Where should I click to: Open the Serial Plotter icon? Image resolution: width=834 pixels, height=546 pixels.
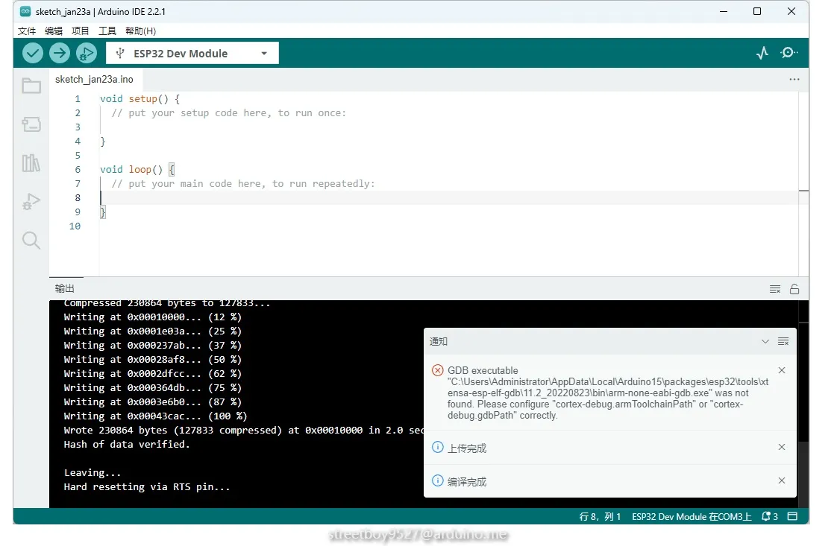point(762,53)
